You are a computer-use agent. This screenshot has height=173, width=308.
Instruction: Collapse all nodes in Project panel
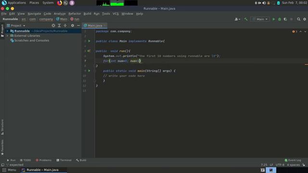tap(65, 25)
